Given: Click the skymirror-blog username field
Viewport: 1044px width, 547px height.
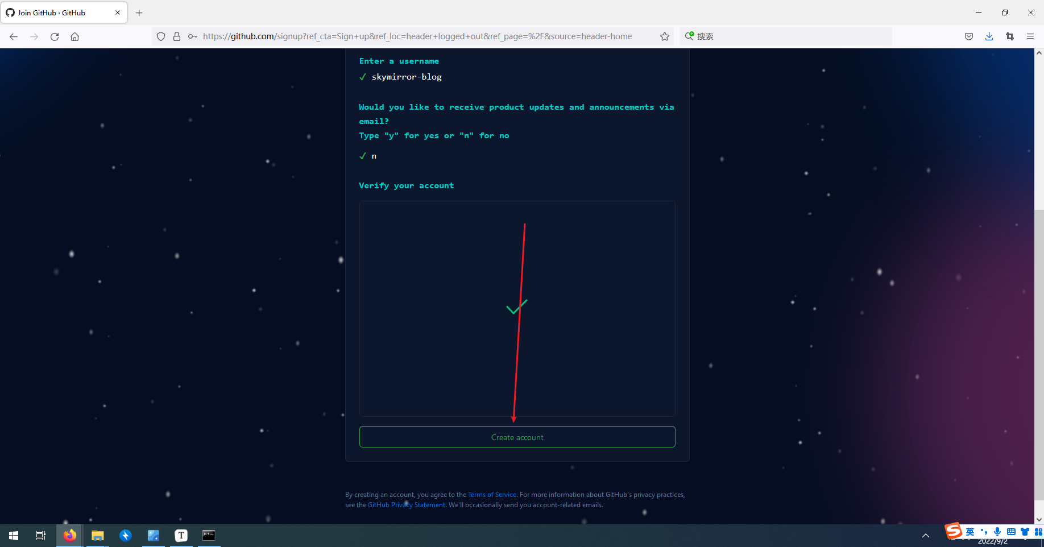Looking at the screenshot, I should [x=407, y=77].
